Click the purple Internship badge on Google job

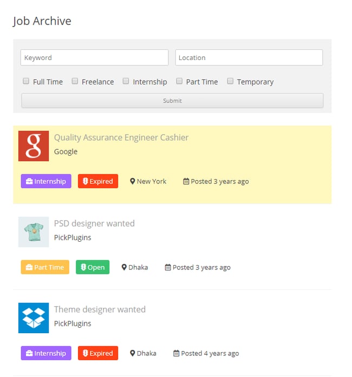click(46, 181)
